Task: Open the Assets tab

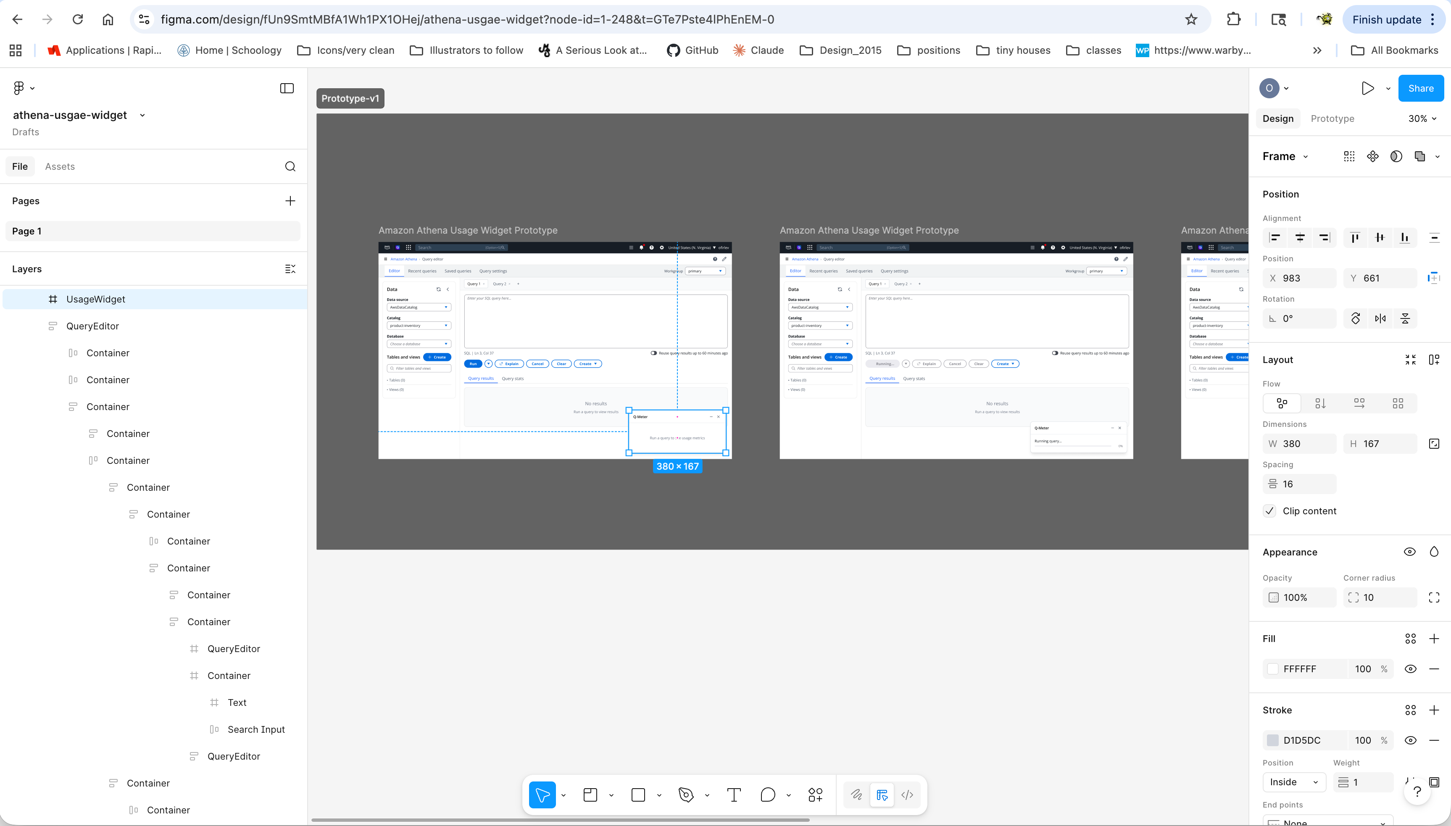Action: point(60,166)
